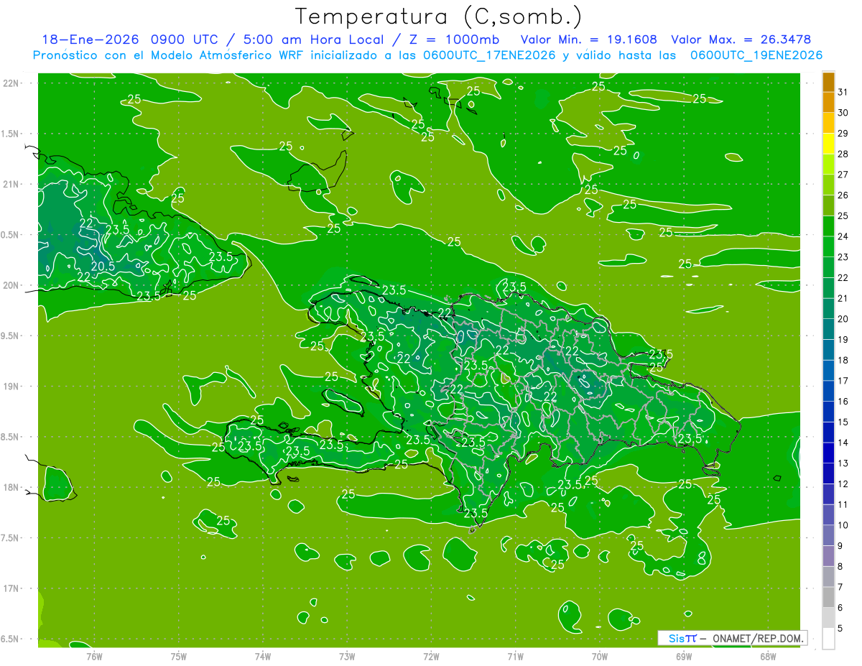Pick the blue swatch between 15 and 16
Screen dimensions: 862x666
[828, 412]
